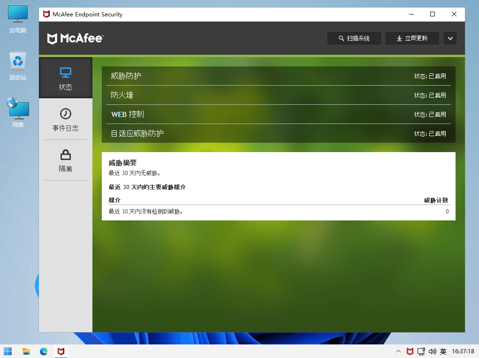Click the download icon in 立即更新
This screenshot has height=358, width=479.
[399, 38]
